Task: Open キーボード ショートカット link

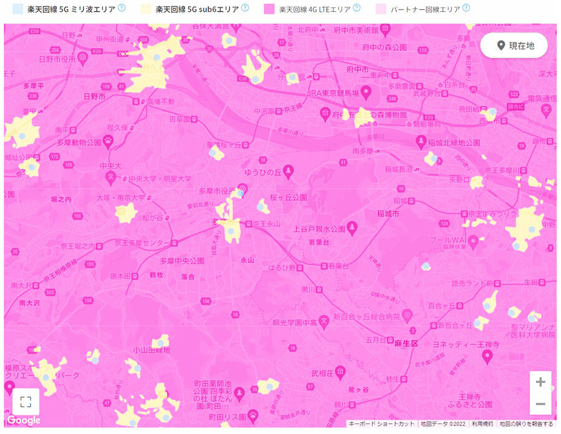Action: coord(381,423)
